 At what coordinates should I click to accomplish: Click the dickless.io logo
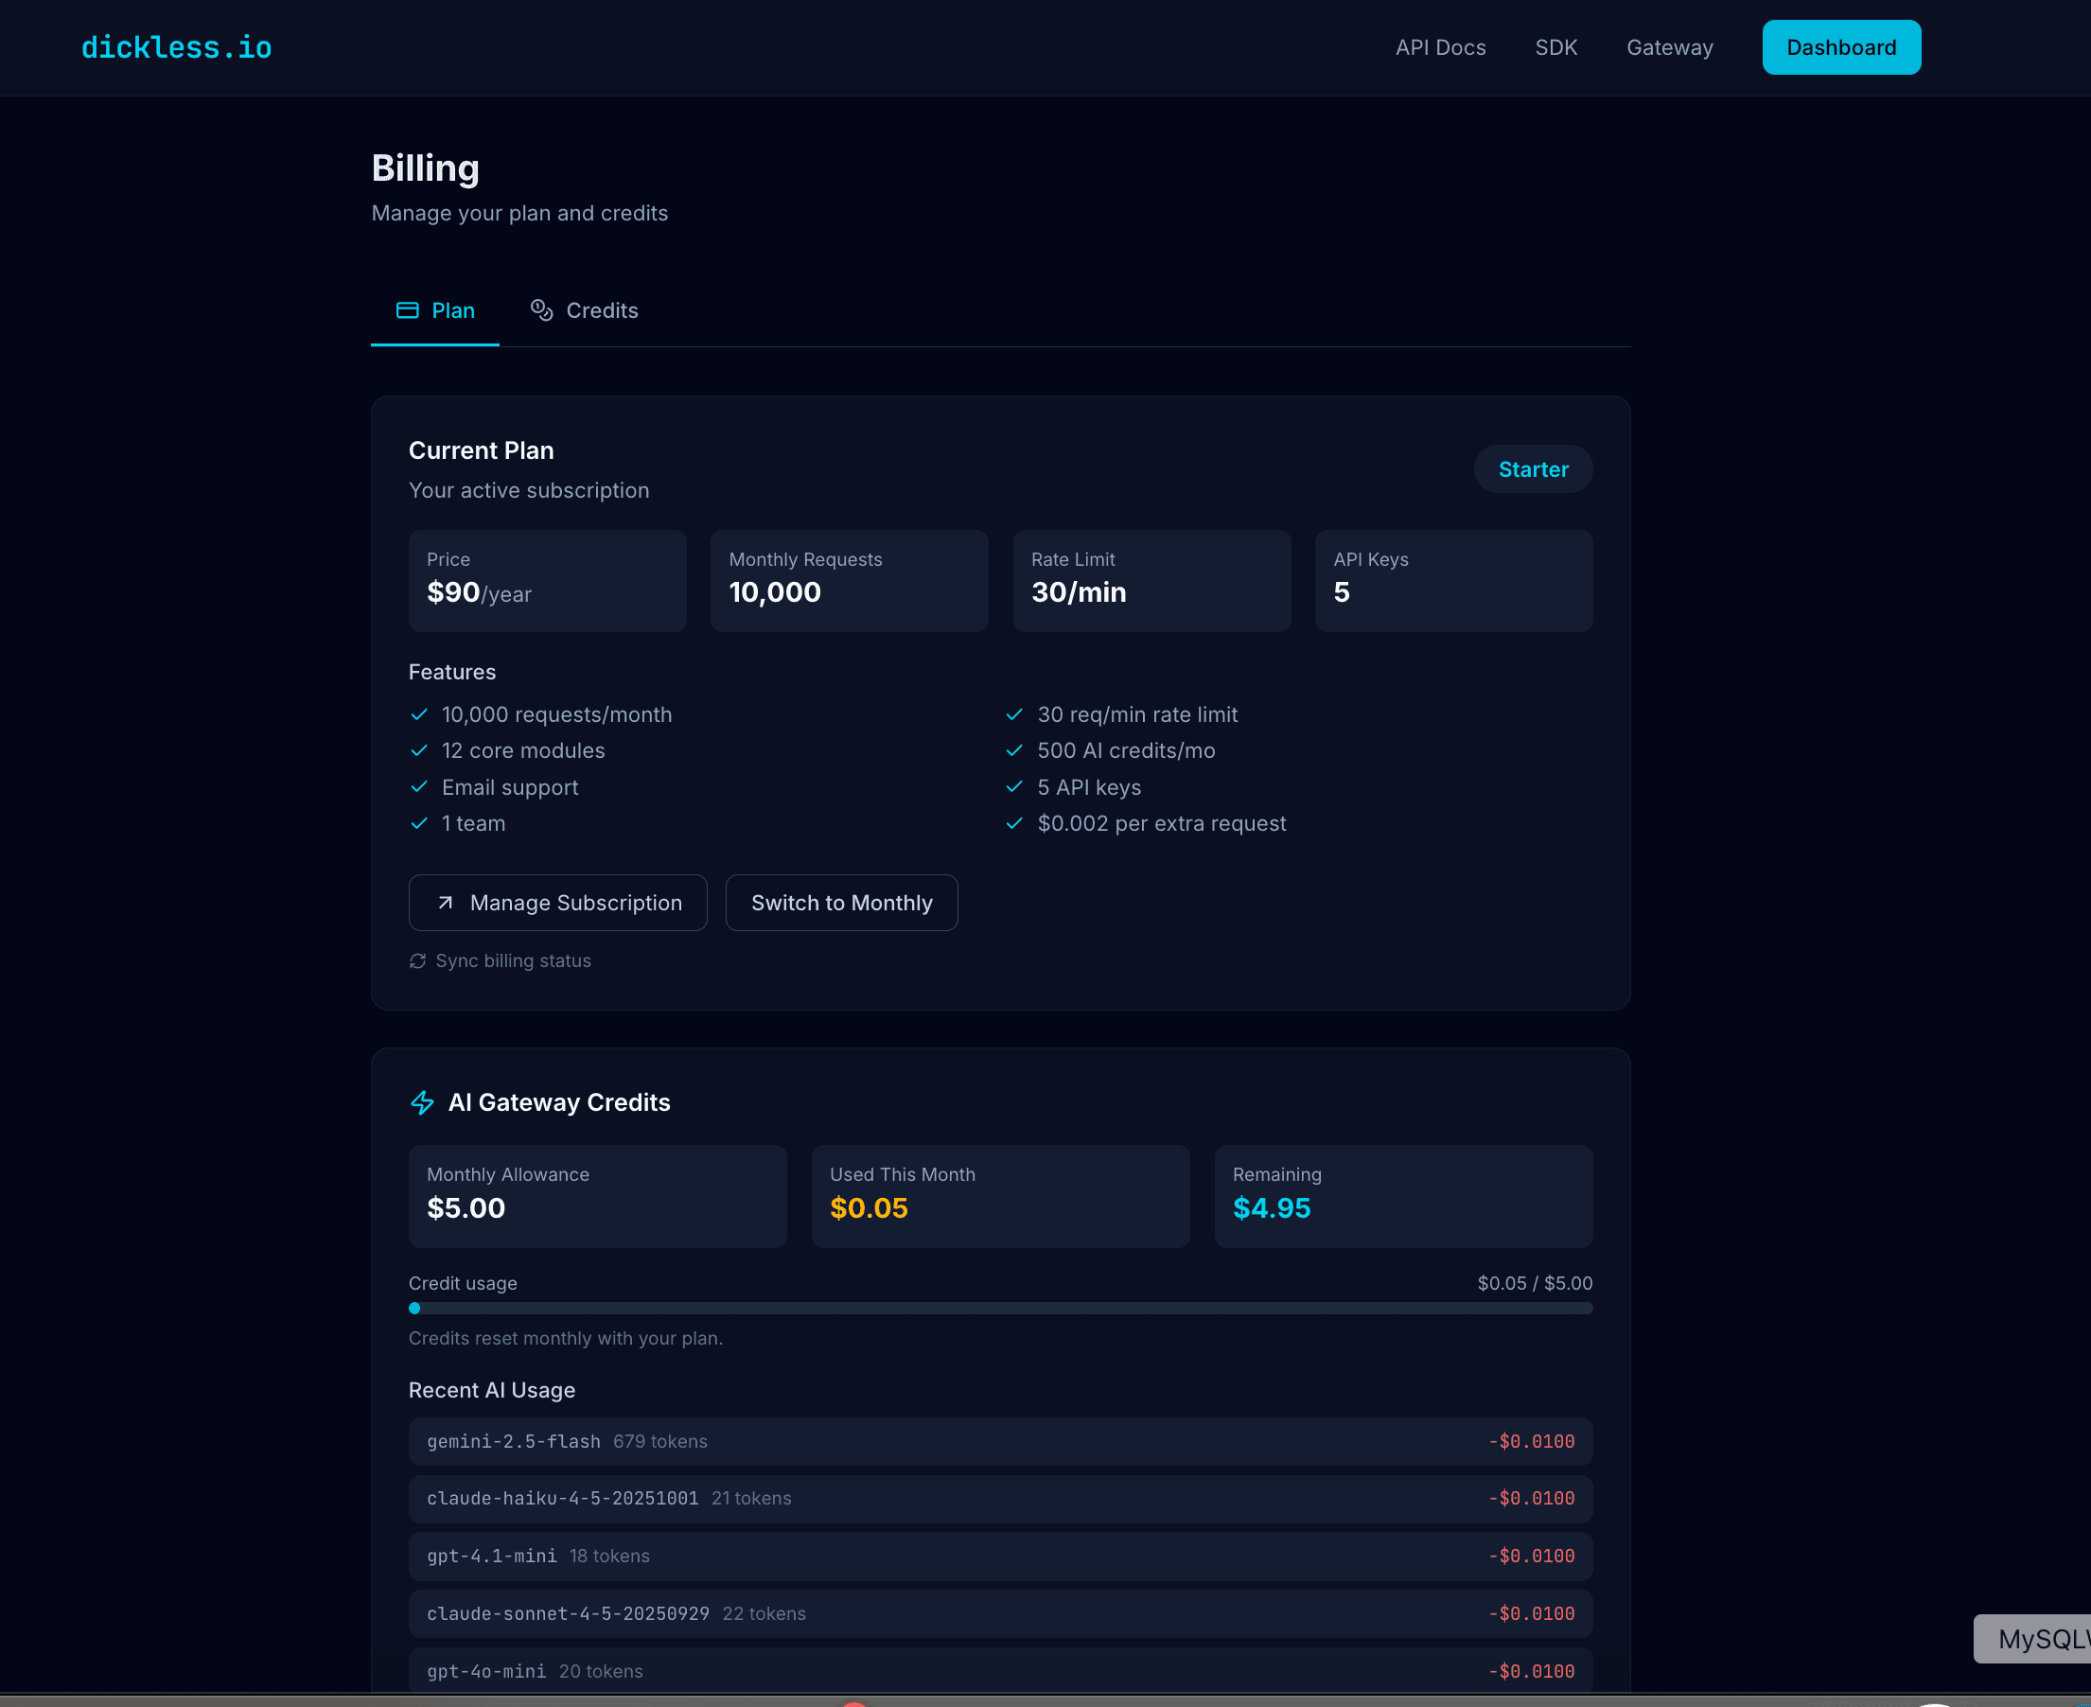coord(176,46)
